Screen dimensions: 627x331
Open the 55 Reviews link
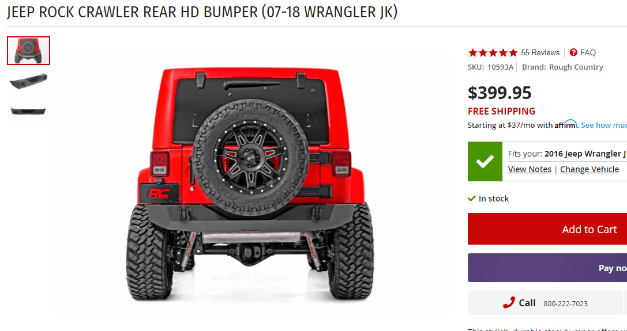point(540,53)
